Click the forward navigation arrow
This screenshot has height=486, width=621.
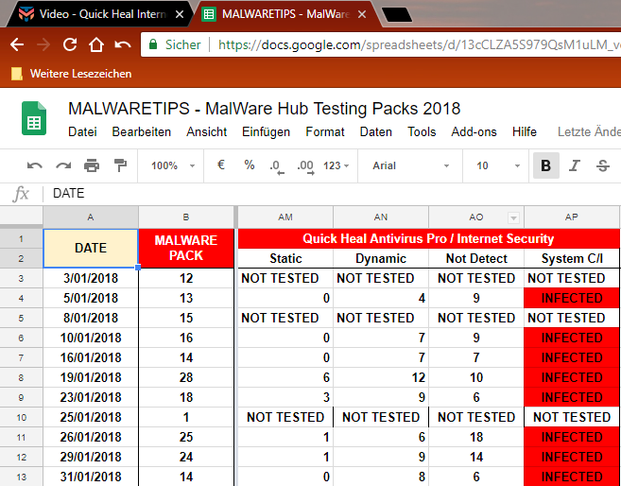coord(43,44)
